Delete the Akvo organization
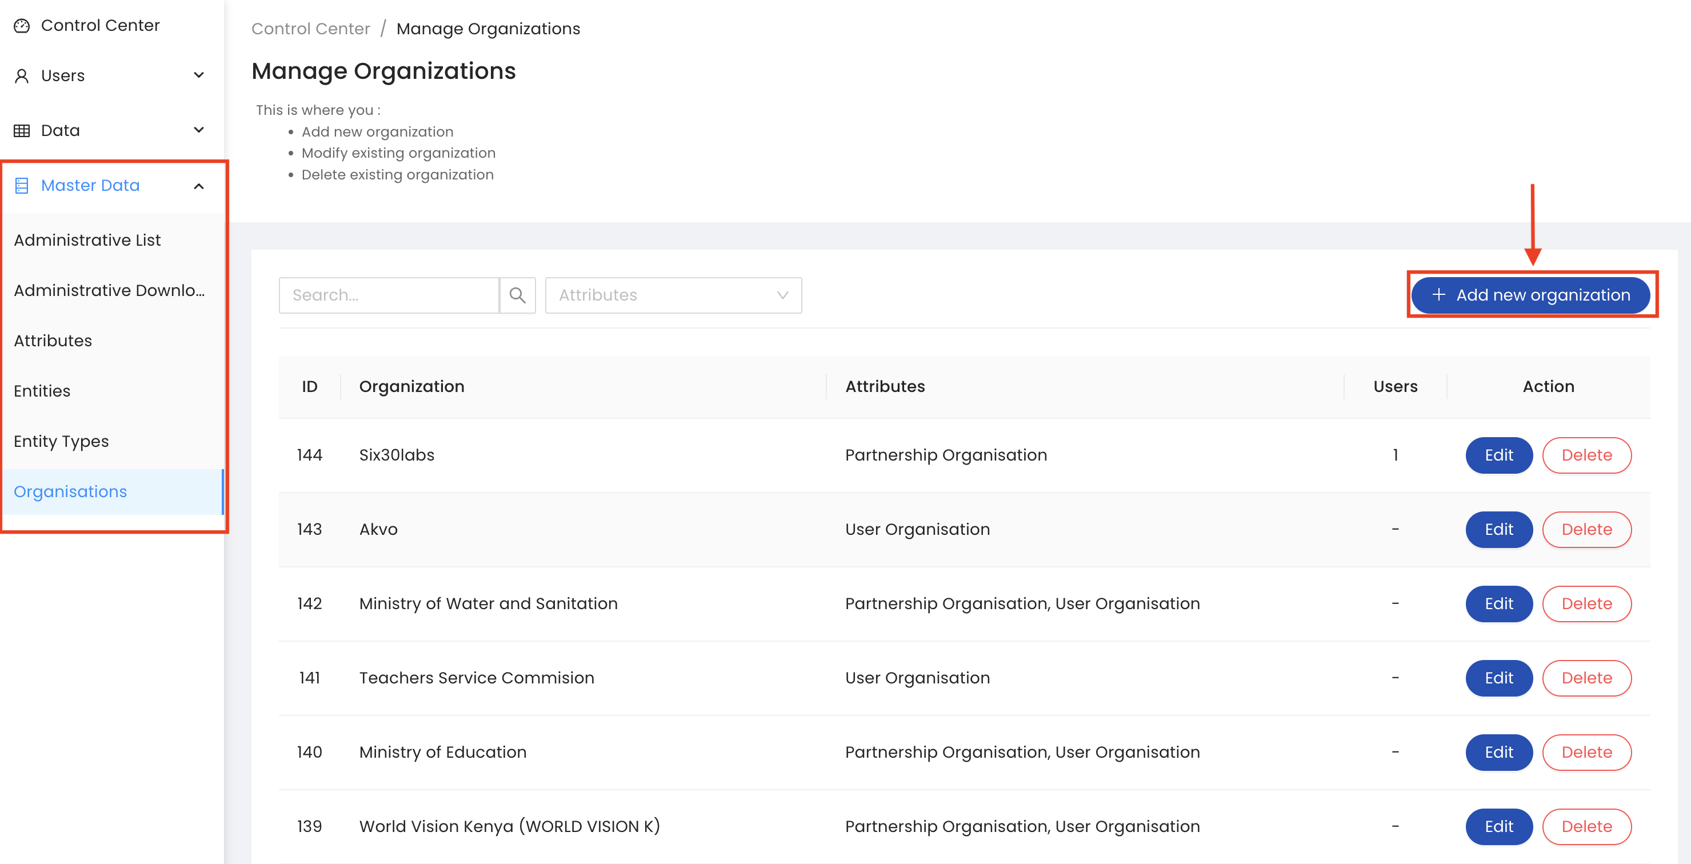The height and width of the screenshot is (864, 1691). click(x=1586, y=529)
